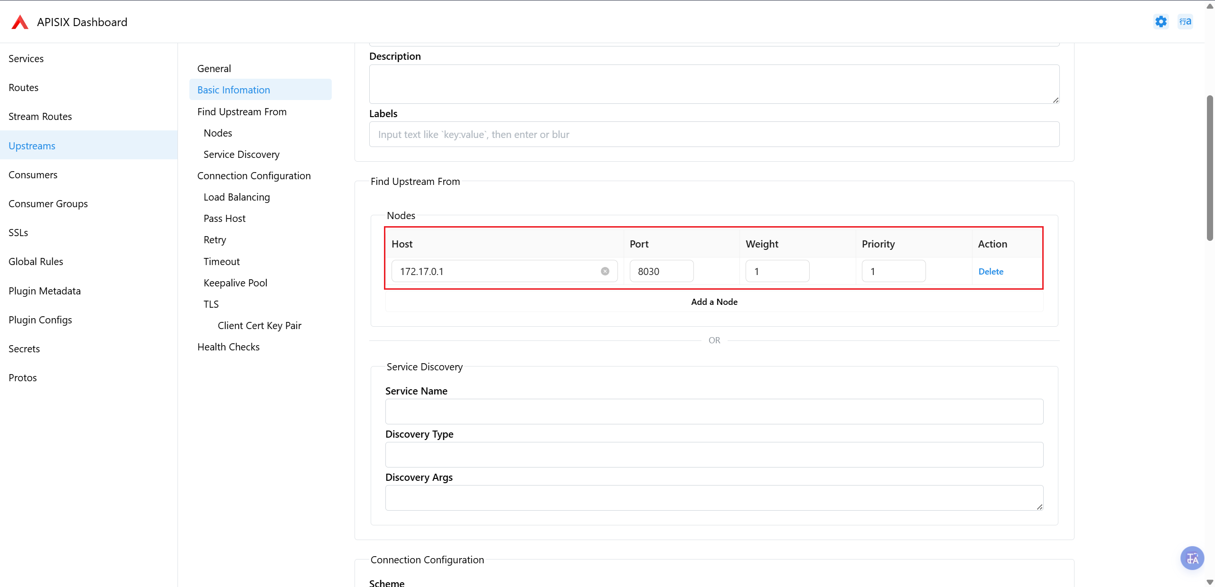This screenshot has width=1215, height=587.
Task: Clear the Host field with x icon
Action: (x=605, y=271)
